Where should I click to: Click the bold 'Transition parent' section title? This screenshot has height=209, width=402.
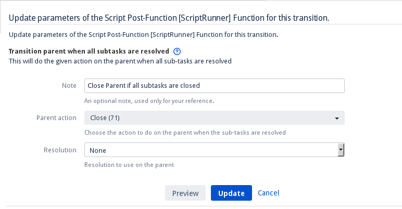(x=89, y=51)
